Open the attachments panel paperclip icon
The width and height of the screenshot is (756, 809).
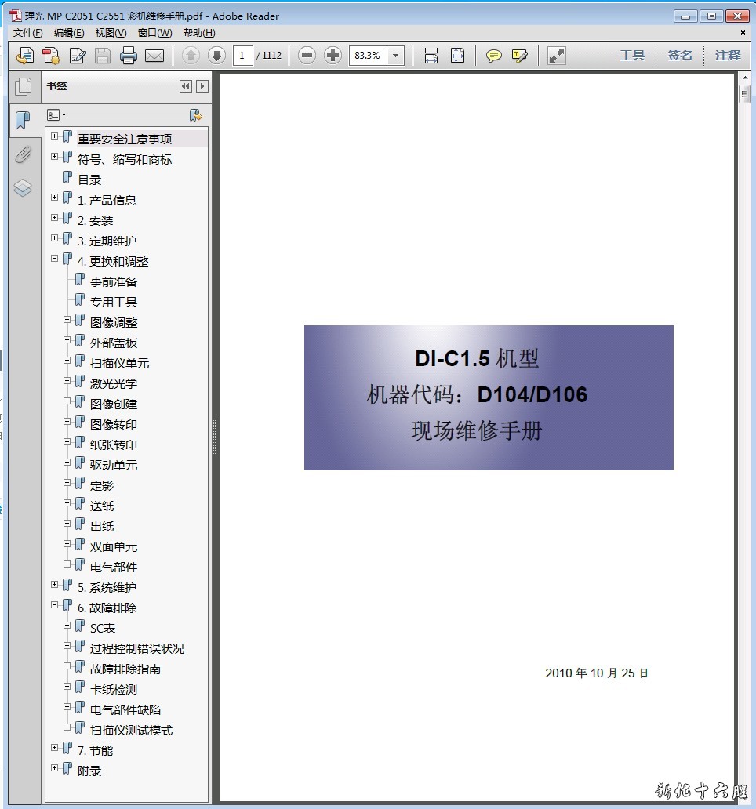23,154
